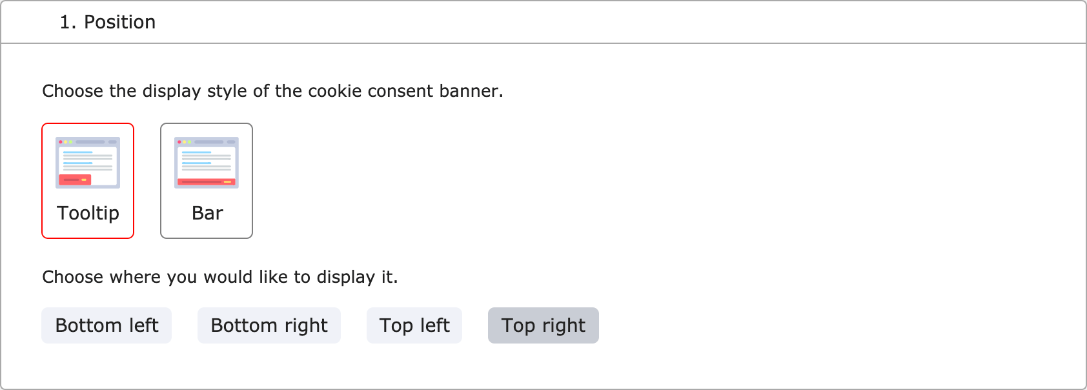
Task: Collapse the "1. Position" section header
Action: (x=543, y=22)
